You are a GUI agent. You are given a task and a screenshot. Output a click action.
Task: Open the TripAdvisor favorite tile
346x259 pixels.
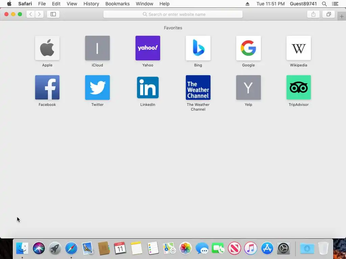point(299,87)
